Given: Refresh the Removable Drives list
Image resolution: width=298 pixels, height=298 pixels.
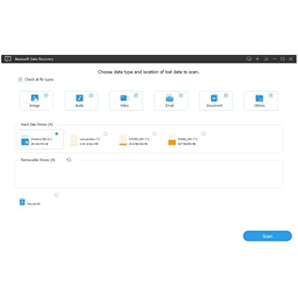Looking at the screenshot, I should point(69,160).
